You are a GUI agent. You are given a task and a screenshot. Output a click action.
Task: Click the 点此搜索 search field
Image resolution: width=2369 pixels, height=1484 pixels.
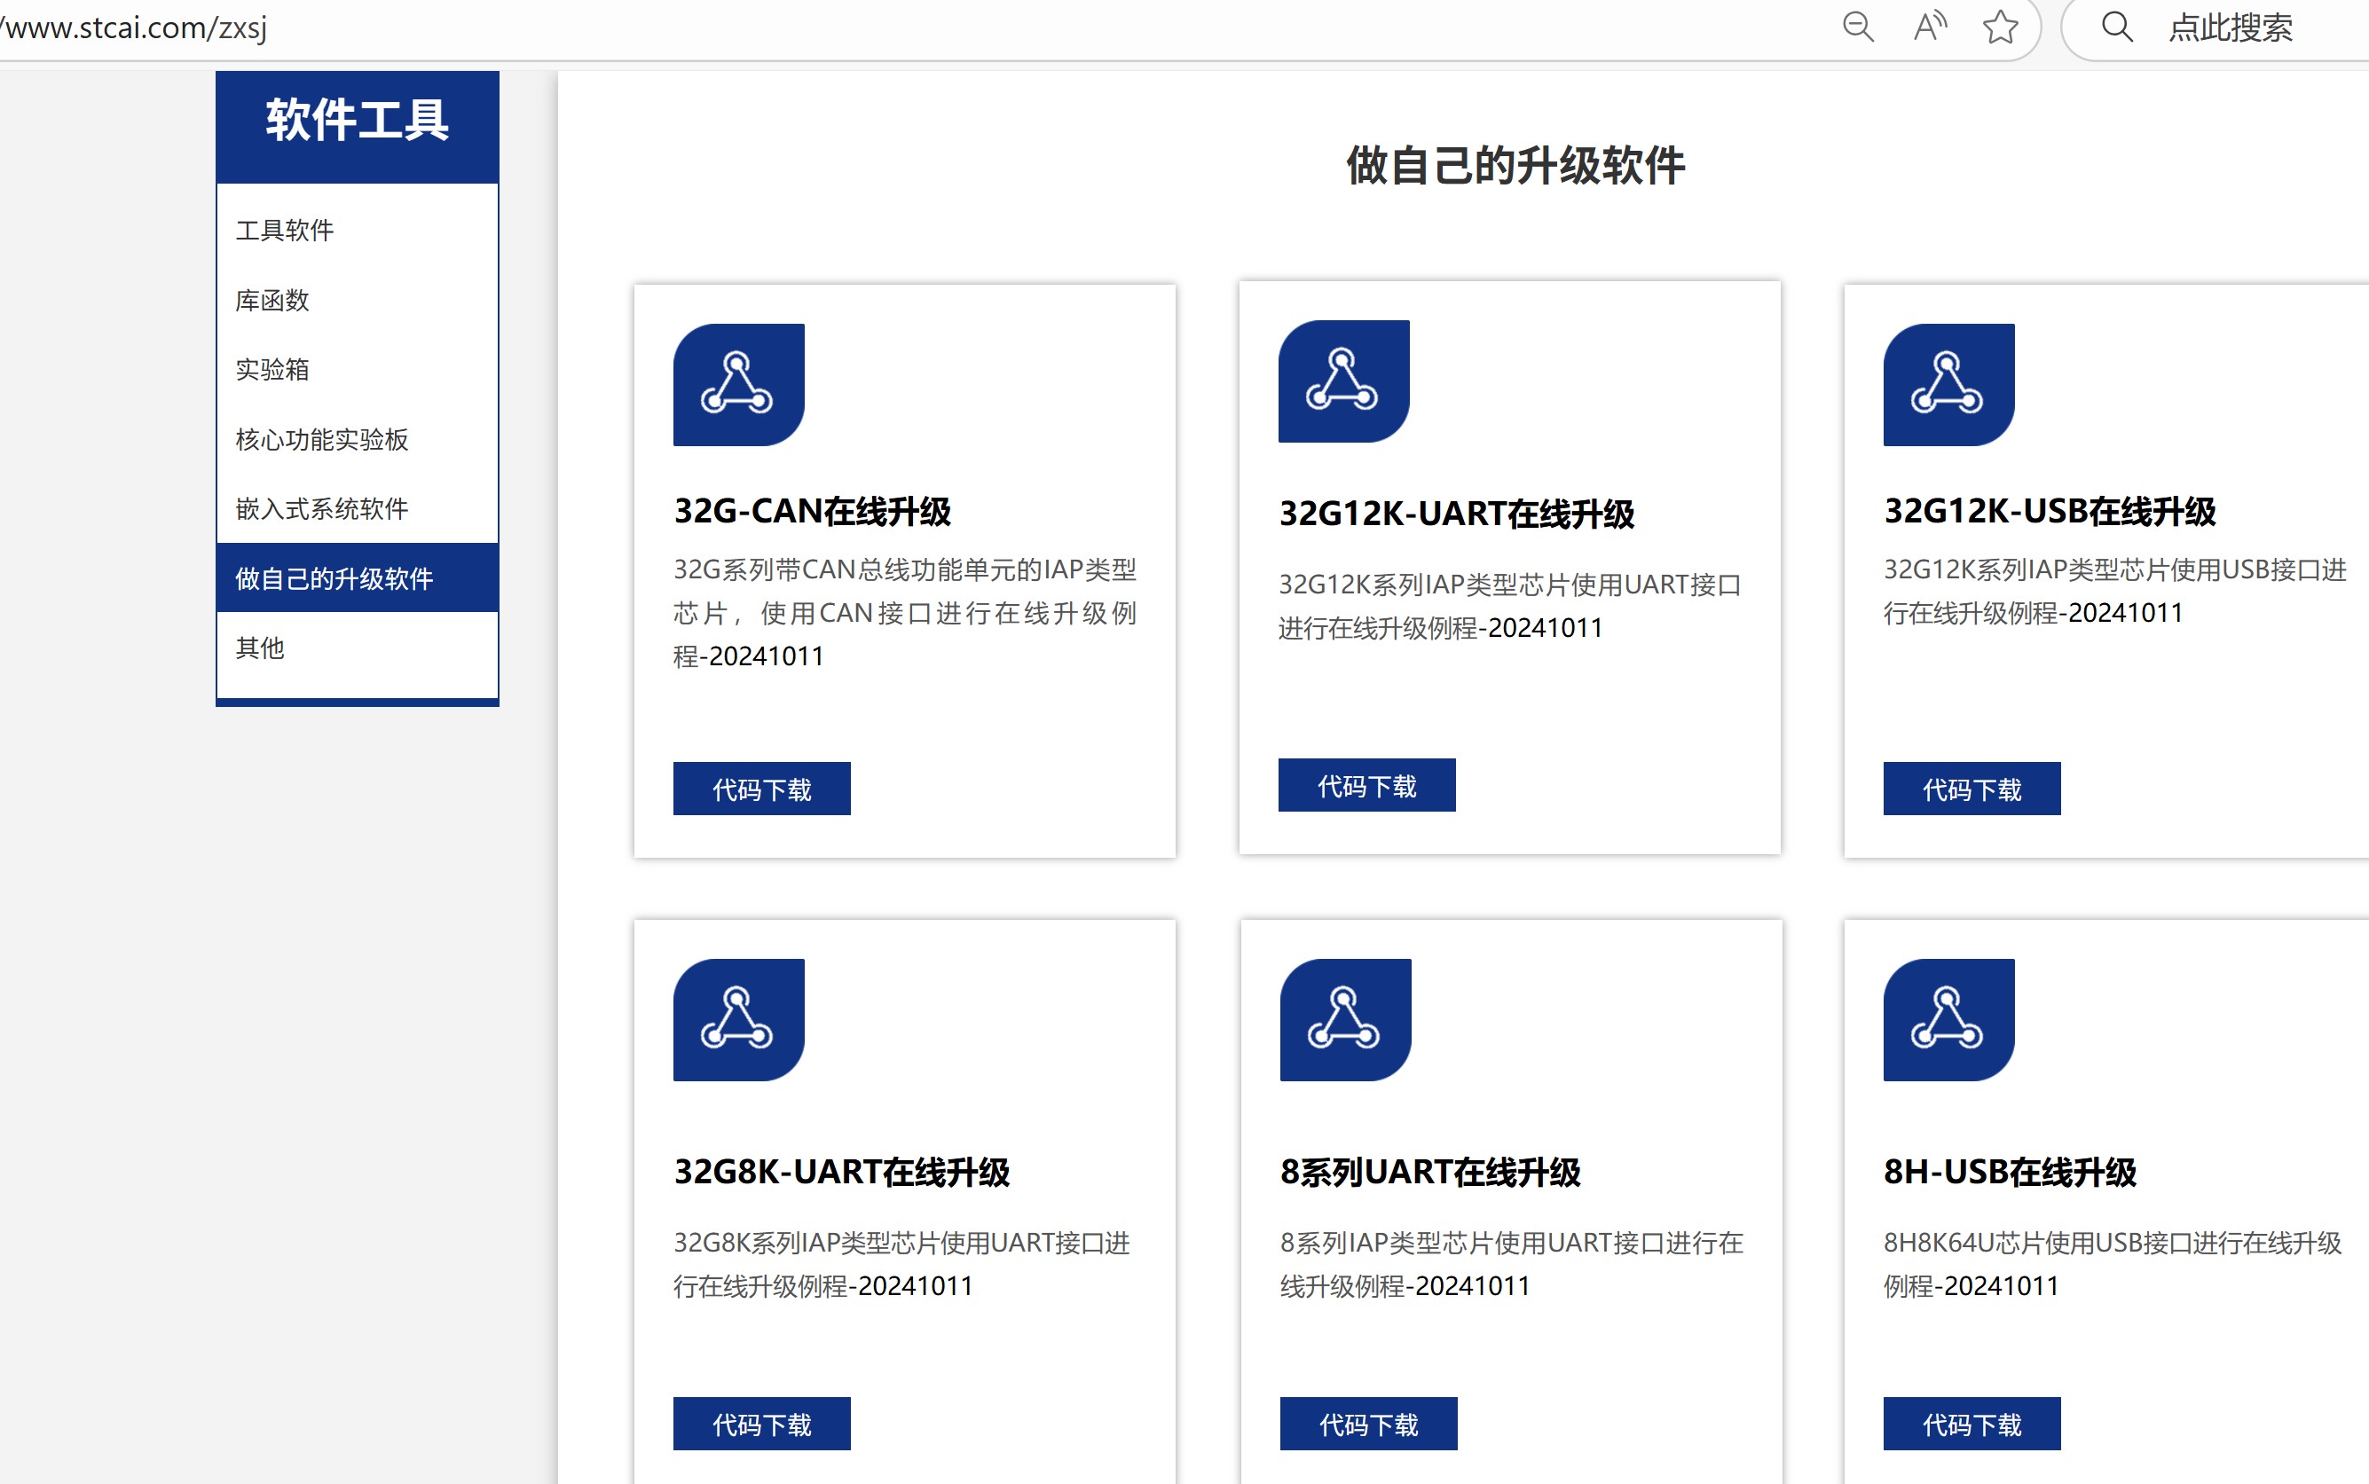point(2241,27)
